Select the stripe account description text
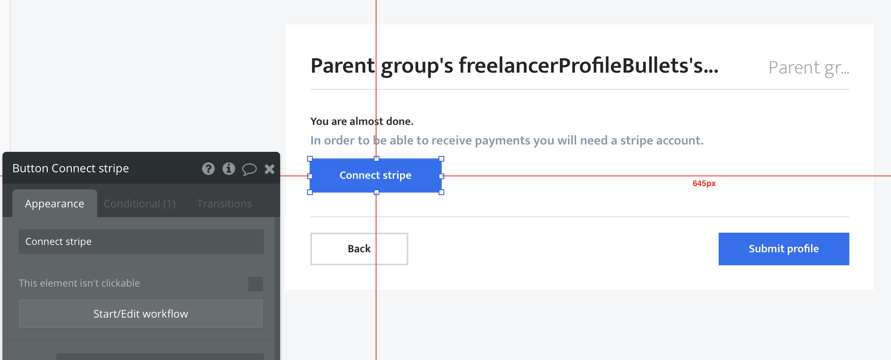Screen dimensions: 891x360 click(x=506, y=140)
